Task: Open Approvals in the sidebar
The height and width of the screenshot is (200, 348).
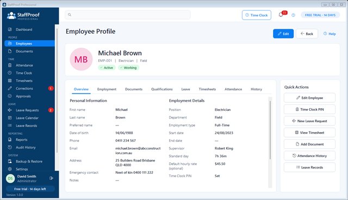Action: [29, 96]
